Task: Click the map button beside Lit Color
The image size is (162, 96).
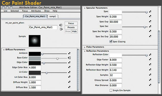Action: pyautogui.click(x=69, y=72)
